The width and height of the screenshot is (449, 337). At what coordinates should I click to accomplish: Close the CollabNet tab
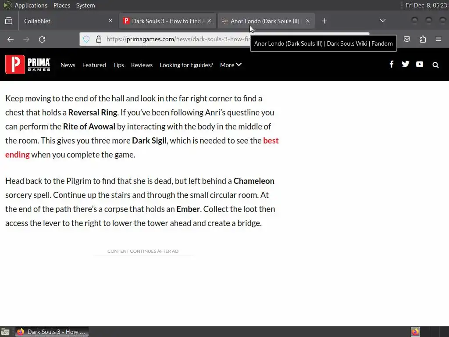tap(110, 21)
